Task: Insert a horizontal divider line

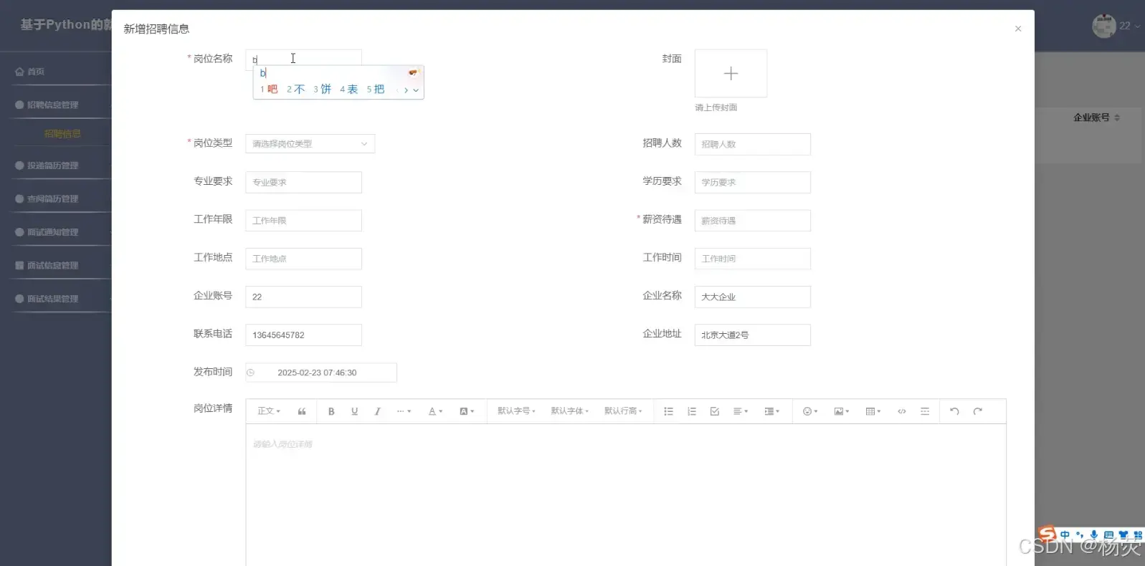Action: point(925,411)
